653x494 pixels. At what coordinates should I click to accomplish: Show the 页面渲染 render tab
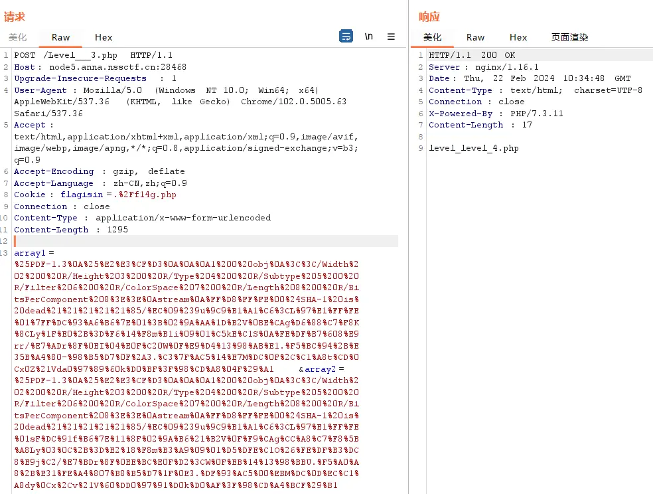tap(569, 38)
